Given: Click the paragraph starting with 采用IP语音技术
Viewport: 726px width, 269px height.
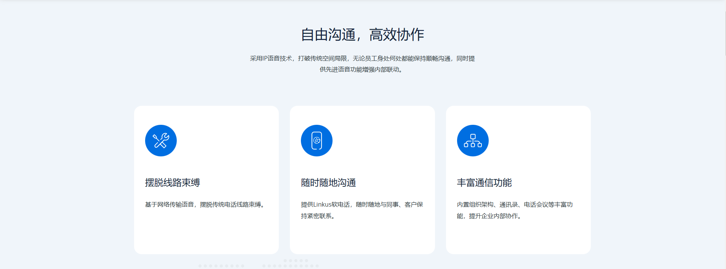Looking at the screenshot, I should (362, 64).
